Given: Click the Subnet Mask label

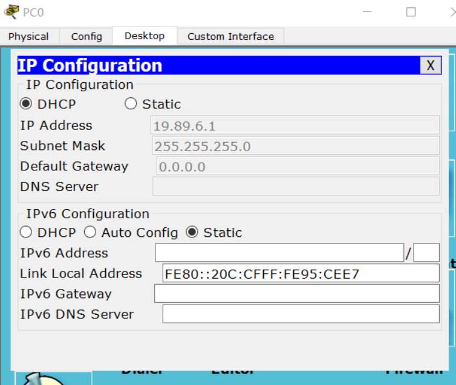Looking at the screenshot, I should pos(62,146).
